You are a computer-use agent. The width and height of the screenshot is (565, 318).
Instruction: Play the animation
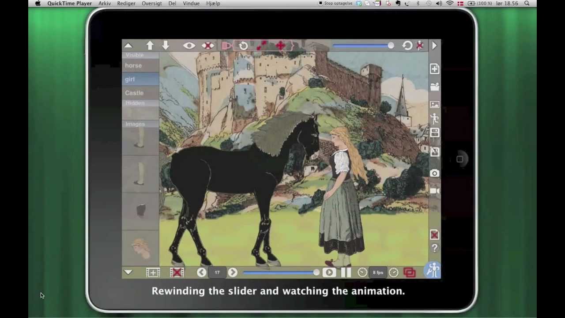coord(329,273)
